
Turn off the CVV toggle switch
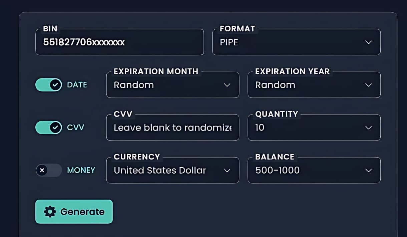click(49, 128)
